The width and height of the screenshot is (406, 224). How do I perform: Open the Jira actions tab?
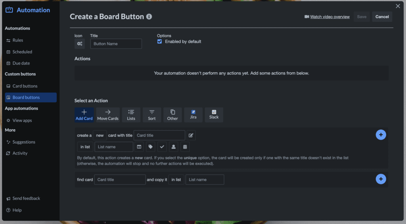pos(193,115)
